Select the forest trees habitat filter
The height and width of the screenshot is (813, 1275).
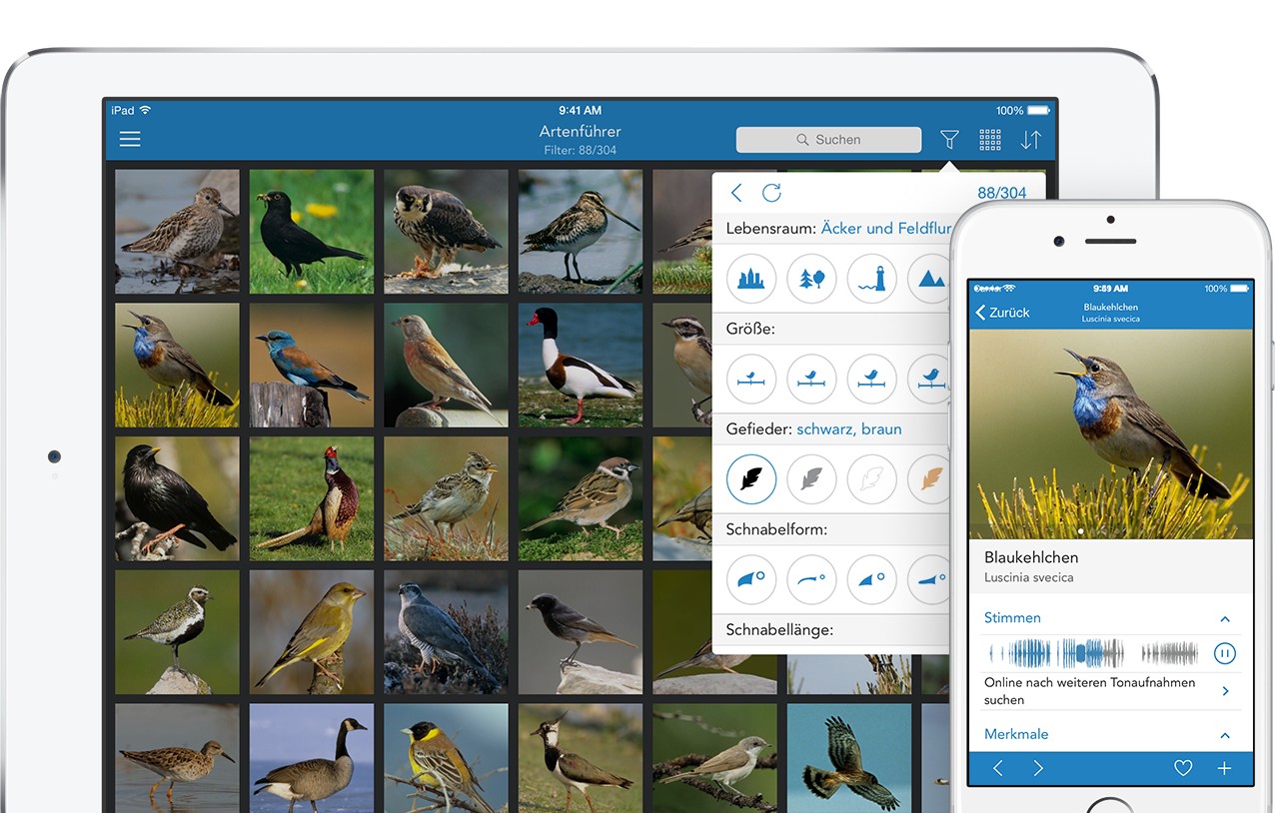811,279
